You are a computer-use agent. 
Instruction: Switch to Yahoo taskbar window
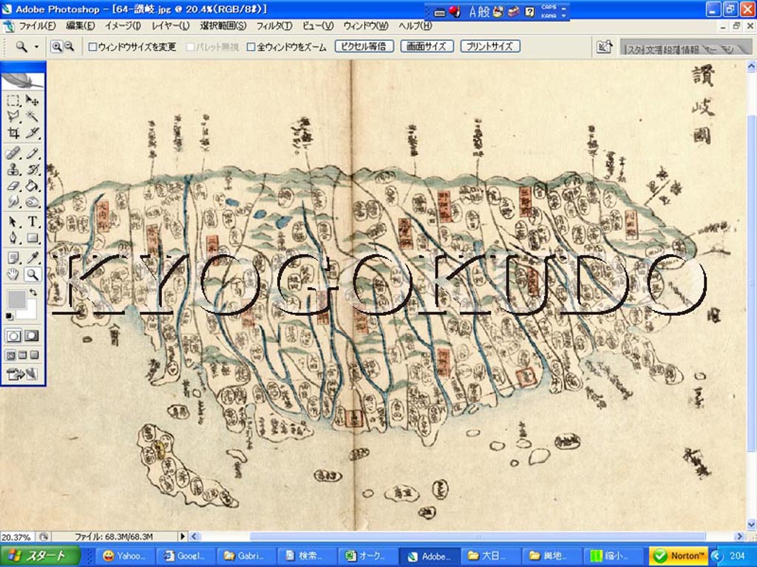click(x=123, y=556)
